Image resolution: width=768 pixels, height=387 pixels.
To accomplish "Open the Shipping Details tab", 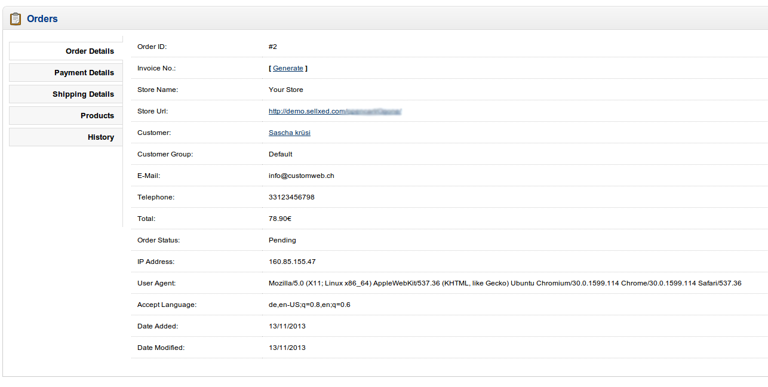I will click(83, 94).
